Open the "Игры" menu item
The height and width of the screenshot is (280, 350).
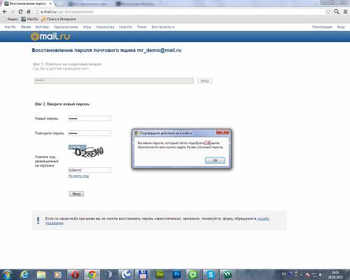pos(87,27)
